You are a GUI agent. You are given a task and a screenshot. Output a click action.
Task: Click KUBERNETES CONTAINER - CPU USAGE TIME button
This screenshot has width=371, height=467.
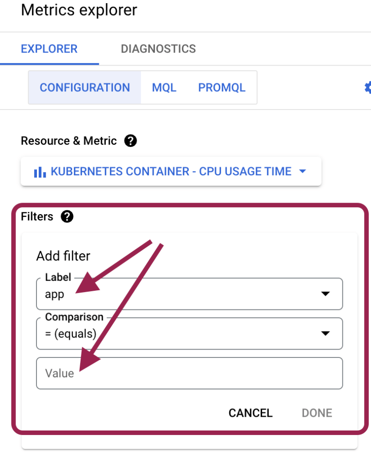click(171, 172)
